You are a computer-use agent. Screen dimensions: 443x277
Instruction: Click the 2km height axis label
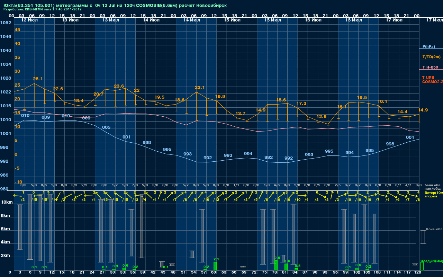tap(6, 256)
